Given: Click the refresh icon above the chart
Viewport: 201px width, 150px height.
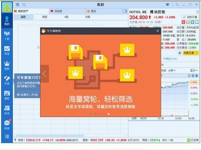Looking at the screenshot, I should [189, 76].
